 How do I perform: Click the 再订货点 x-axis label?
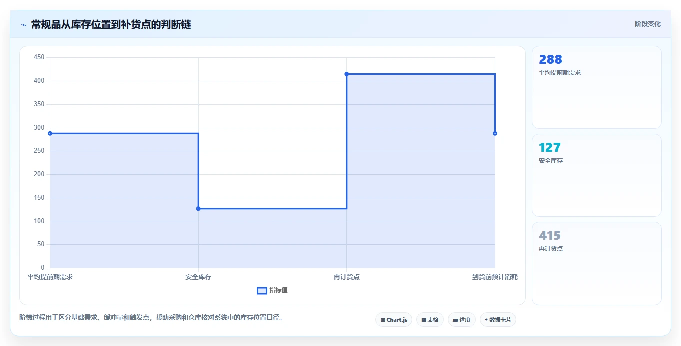tap(346, 277)
